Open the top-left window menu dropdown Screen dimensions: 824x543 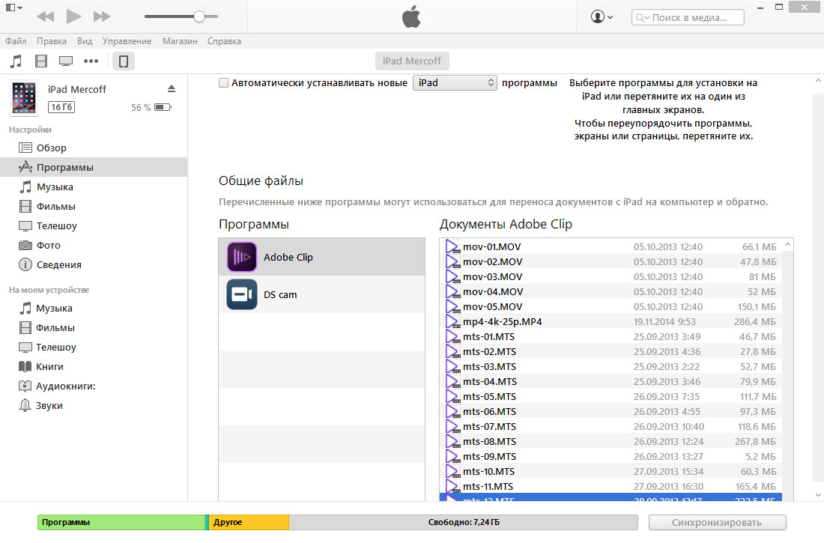click(x=13, y=8)
